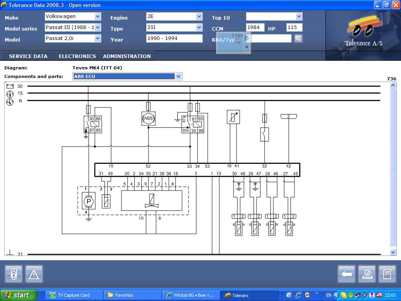Go to the ADMINISTRATION tab

(126, 56)
